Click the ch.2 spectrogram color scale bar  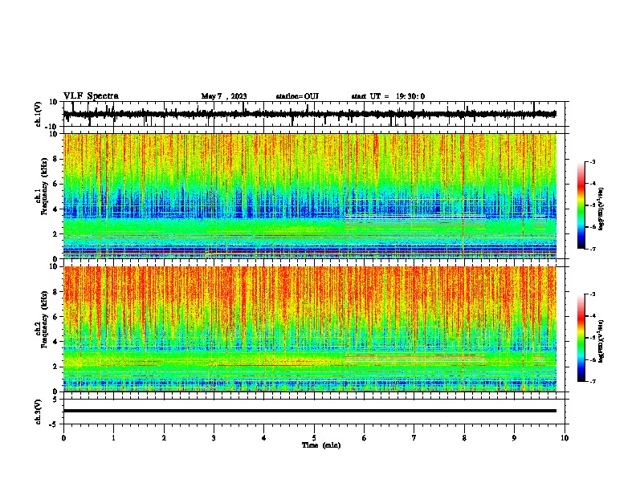coord(581,338)
